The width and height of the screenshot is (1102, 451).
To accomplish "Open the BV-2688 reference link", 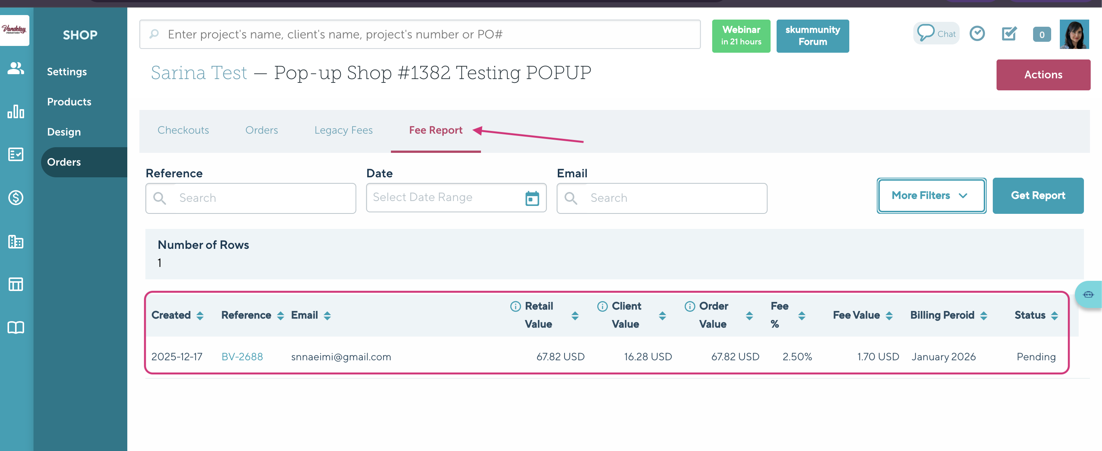I will pyautogui.click(x=242, y=357).
